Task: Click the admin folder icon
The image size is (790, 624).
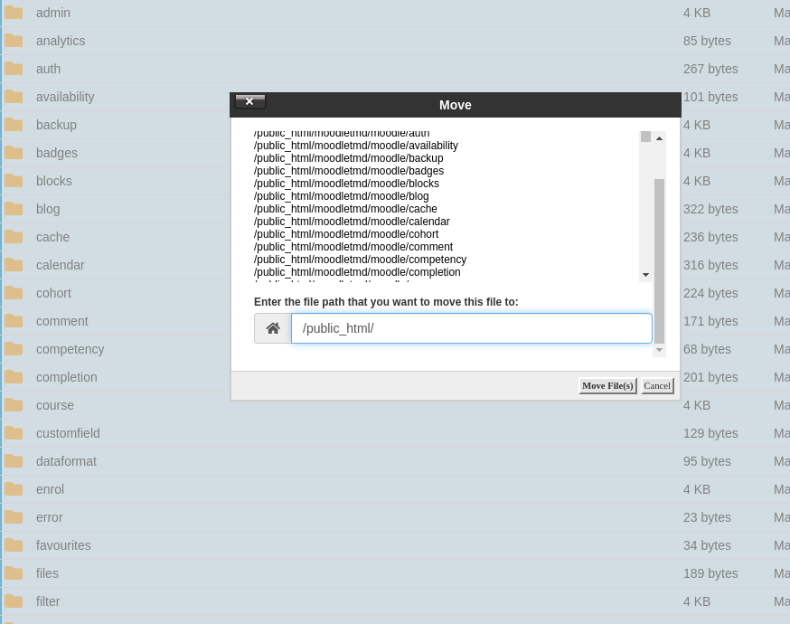Action: [14, 13]
